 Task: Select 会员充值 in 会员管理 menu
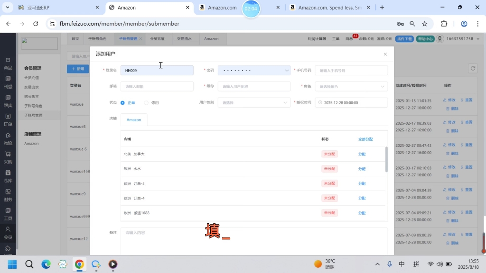[x=32, y=78]
